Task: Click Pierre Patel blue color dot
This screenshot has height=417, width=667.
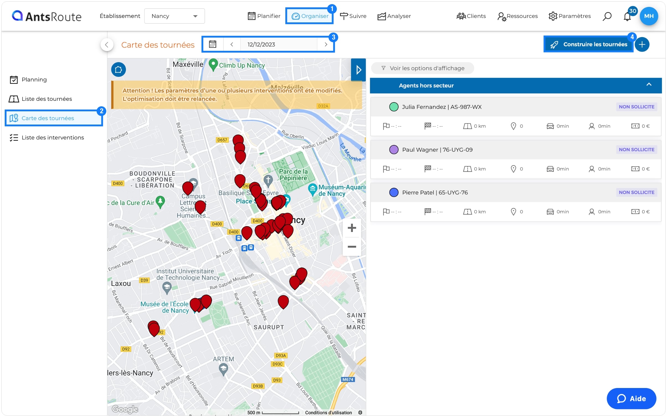Action: pos(394,192)
